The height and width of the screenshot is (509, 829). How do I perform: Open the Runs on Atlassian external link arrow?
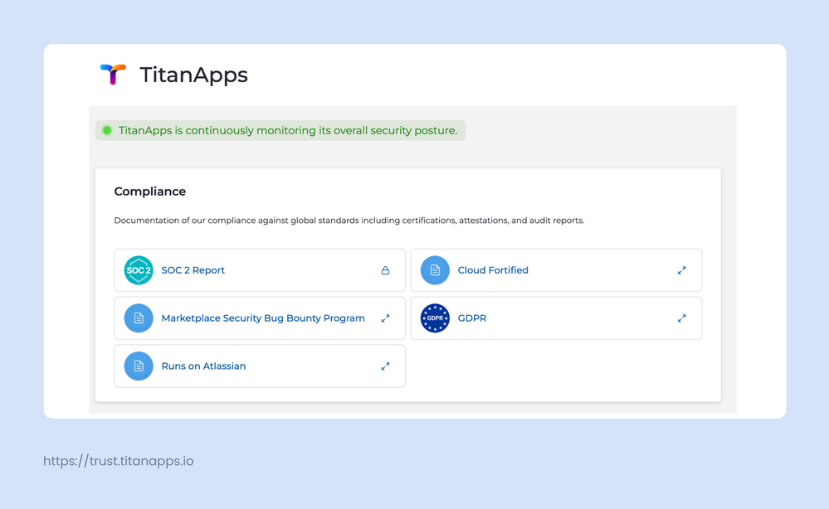[385, 366]
